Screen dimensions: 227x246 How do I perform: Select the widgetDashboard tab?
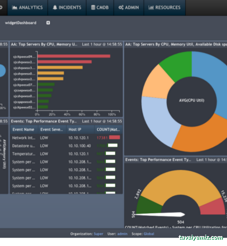click(20, 23)
